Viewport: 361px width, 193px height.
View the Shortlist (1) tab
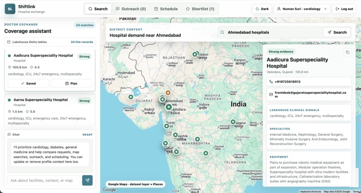tap(200, 9)
